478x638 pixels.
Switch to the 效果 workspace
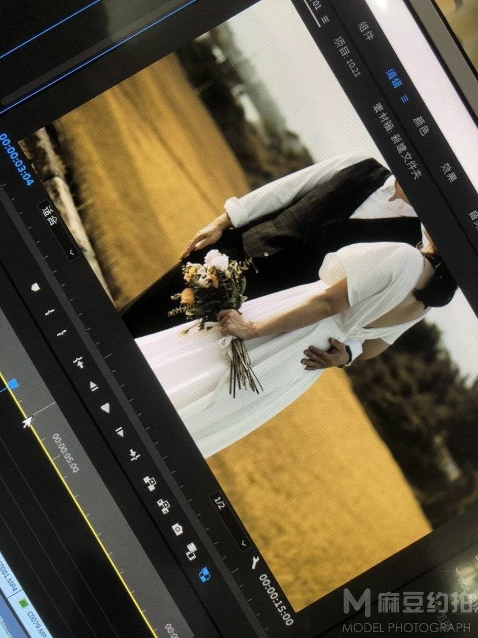pyautogui.click(x=448, y=173)
